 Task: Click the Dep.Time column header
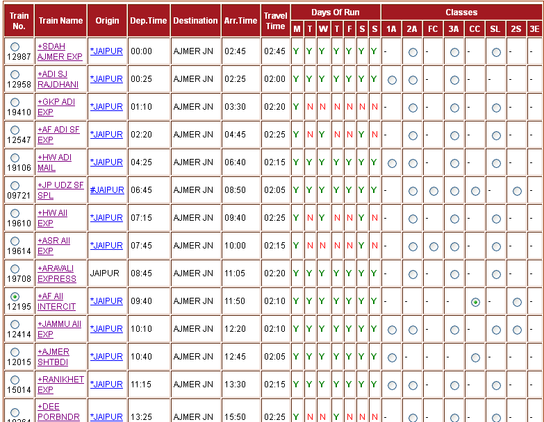point(149,21)
